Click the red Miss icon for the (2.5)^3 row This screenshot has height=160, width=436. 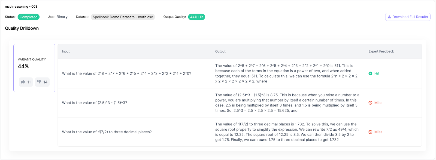370,103
